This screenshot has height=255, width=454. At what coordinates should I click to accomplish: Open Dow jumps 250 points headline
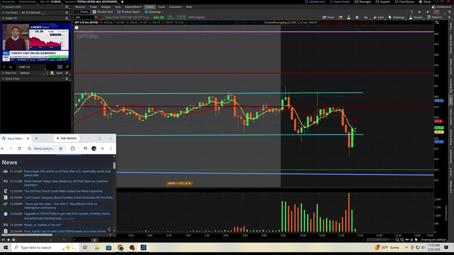click(x=67, y=173)
